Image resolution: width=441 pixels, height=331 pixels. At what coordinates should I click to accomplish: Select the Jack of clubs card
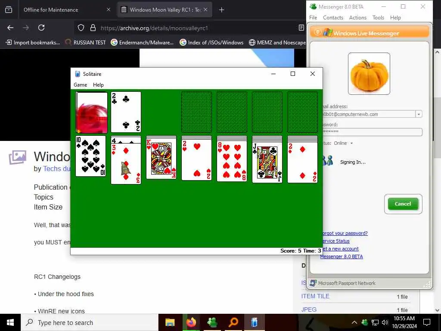(267, 162)
